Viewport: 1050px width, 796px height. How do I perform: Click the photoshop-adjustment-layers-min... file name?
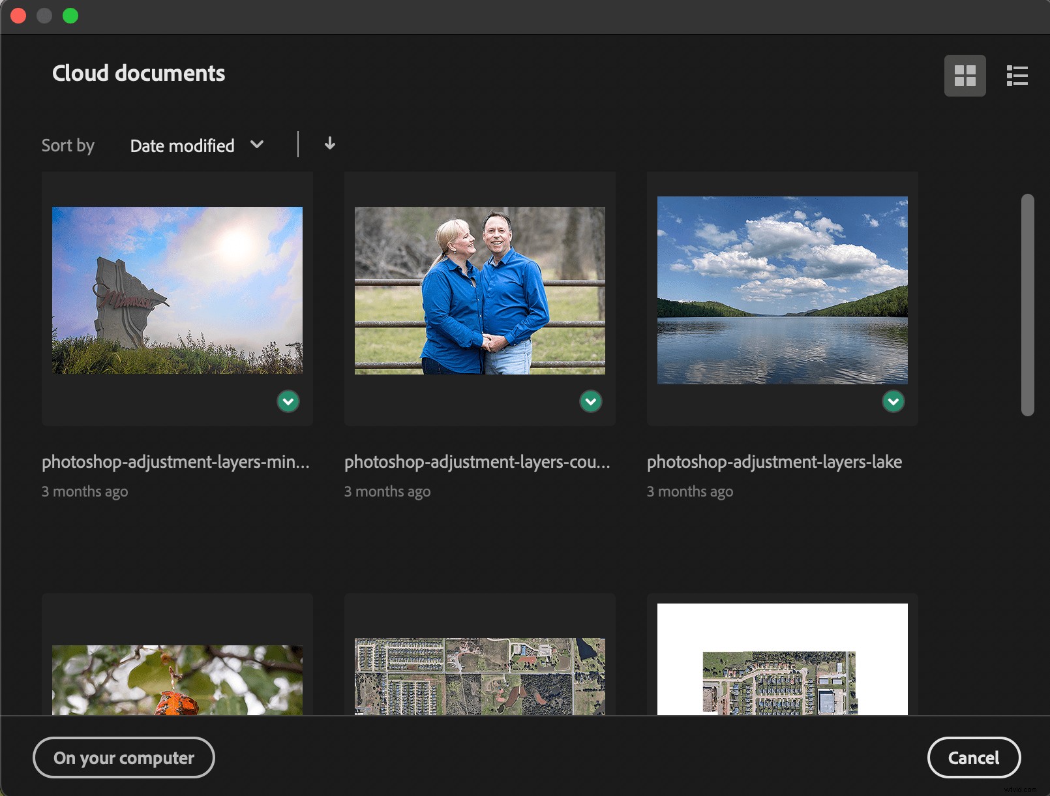[175, 462]
